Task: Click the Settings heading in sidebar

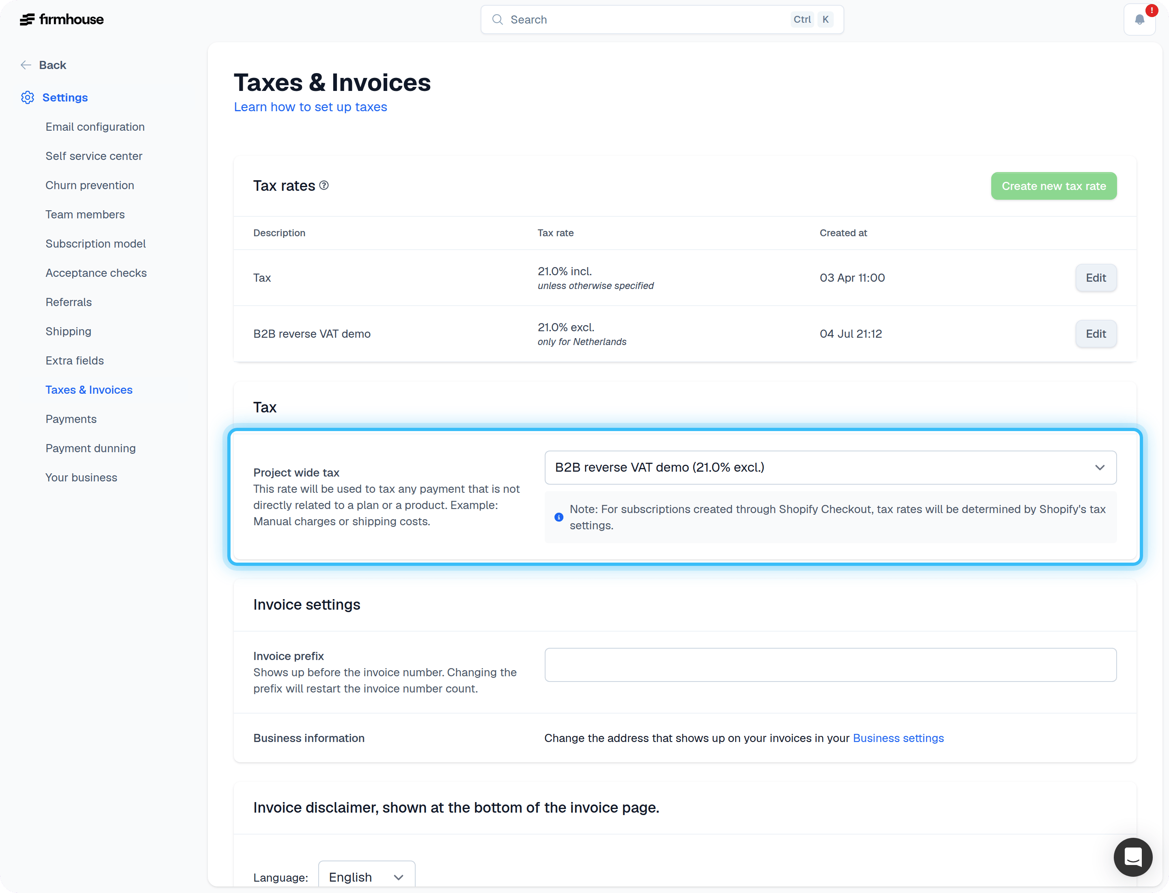Action: coord(65,97)
